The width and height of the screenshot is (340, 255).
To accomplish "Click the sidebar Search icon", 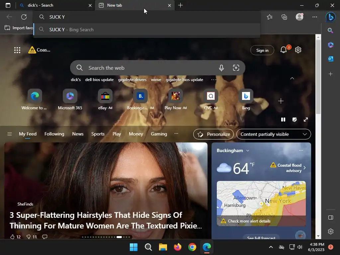I will pos(330,31).
